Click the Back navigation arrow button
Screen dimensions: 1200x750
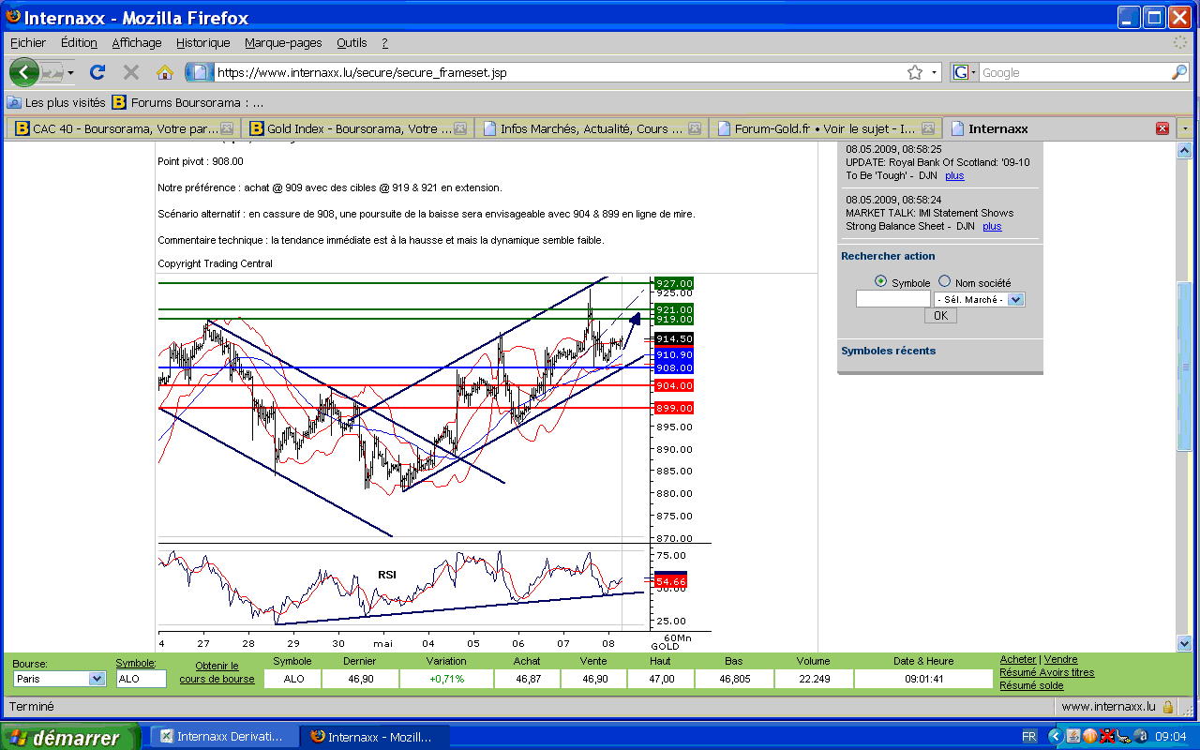[24, 72]
